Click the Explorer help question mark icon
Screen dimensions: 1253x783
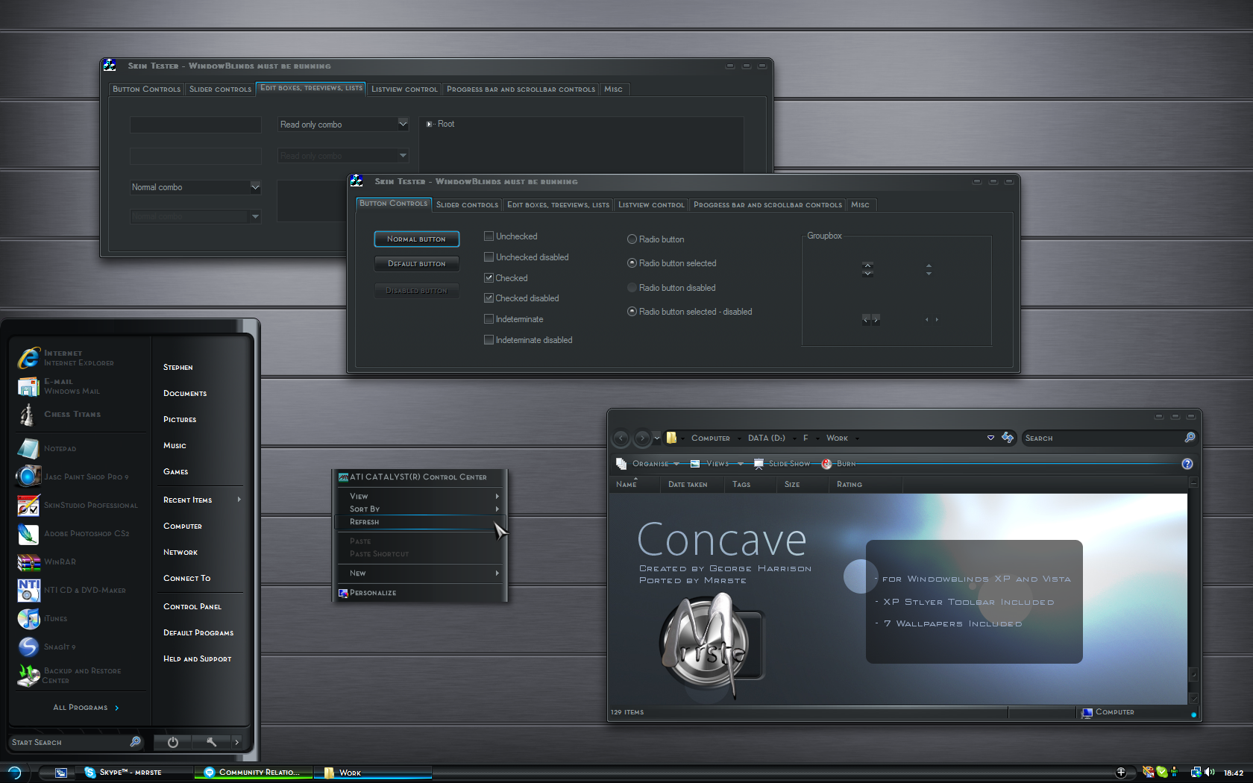pos(1187,464)
